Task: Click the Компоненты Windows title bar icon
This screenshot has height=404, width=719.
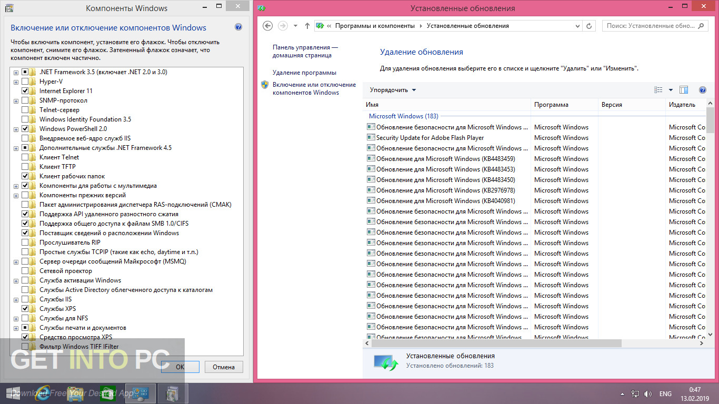Action: point(8,8)
